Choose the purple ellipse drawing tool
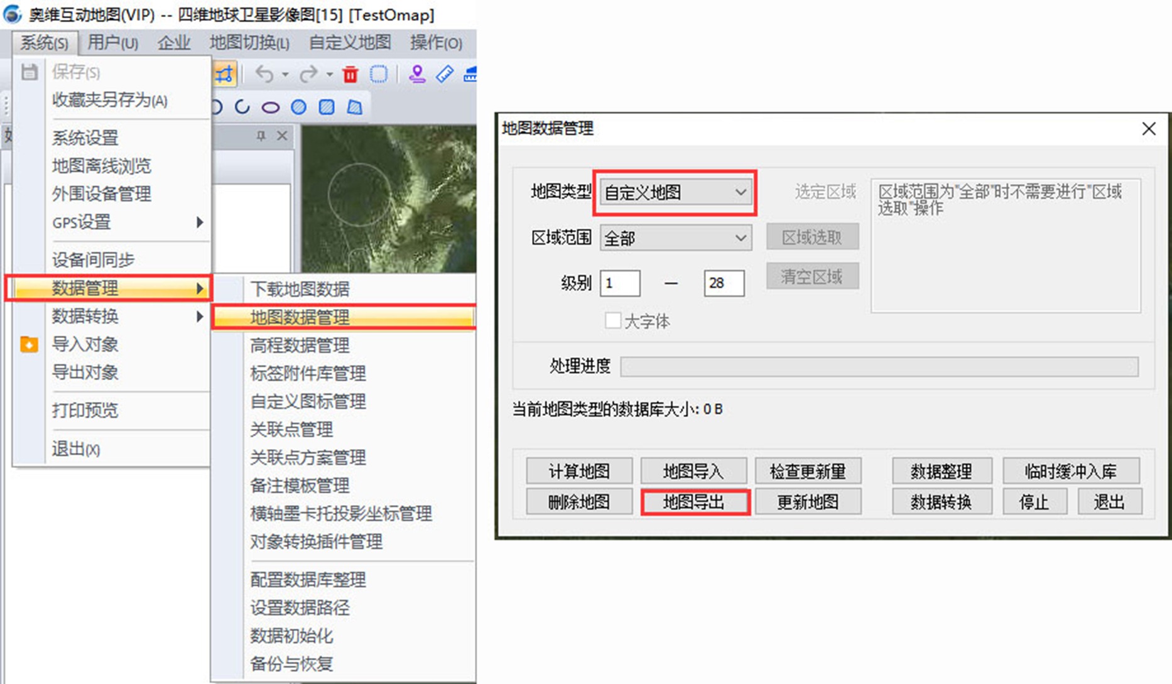This screenshot has width=1172, height=684. (271, 107)
